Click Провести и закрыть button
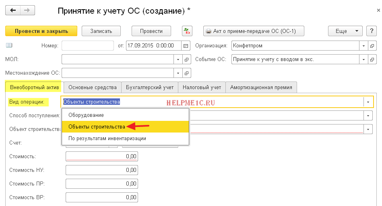 click(41, 31)
